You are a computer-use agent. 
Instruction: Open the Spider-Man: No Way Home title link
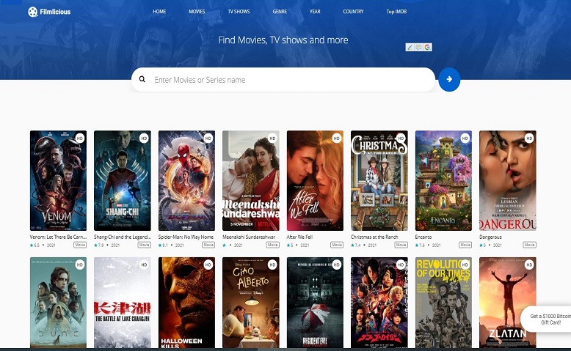pyautogui.click(x=185, y=237)
